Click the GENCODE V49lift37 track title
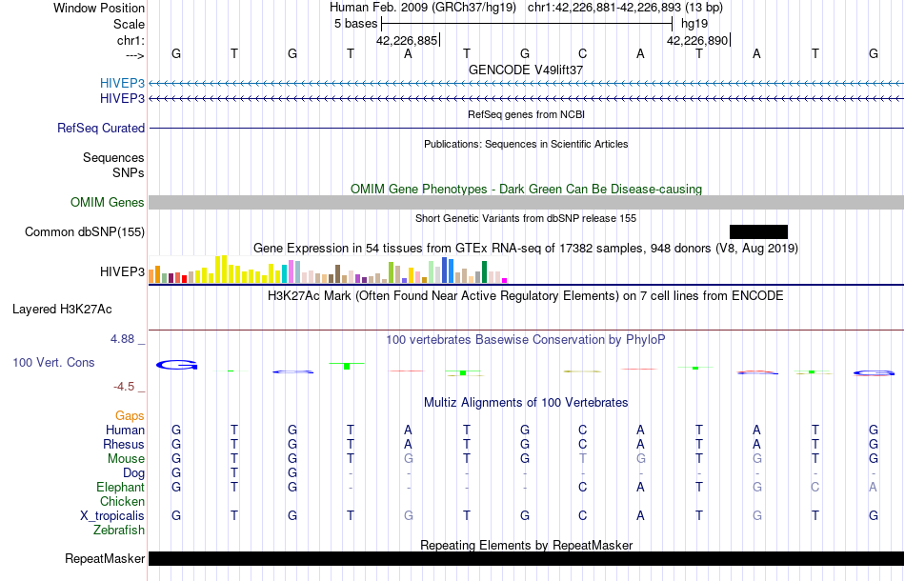This screenshot has width=905, height=581. 526,70
